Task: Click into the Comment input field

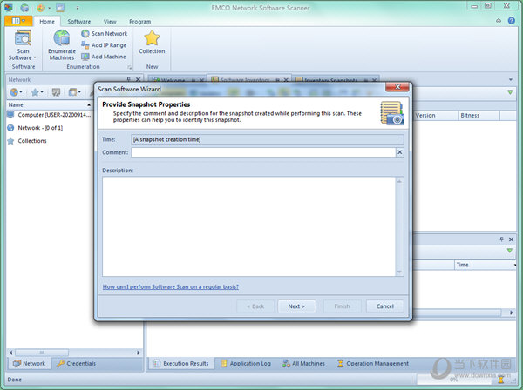Action: coord(263,152)
